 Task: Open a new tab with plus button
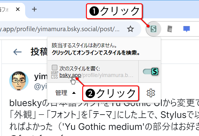[x=34, y=9]
